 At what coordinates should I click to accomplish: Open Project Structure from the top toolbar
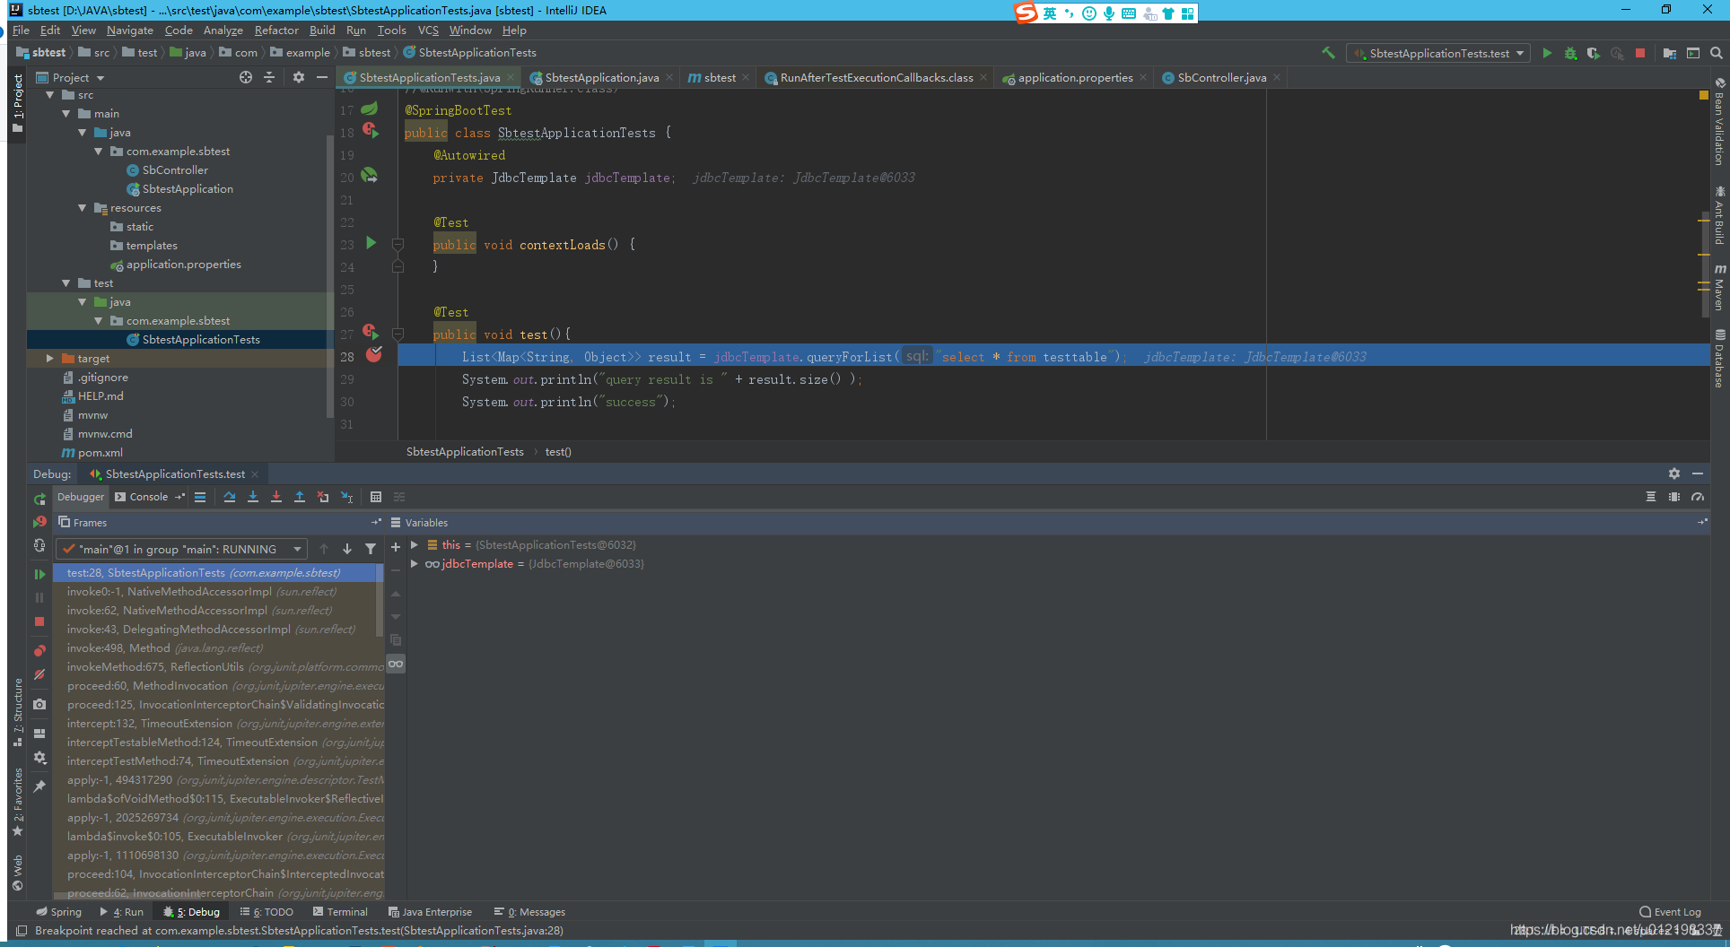1669,53
